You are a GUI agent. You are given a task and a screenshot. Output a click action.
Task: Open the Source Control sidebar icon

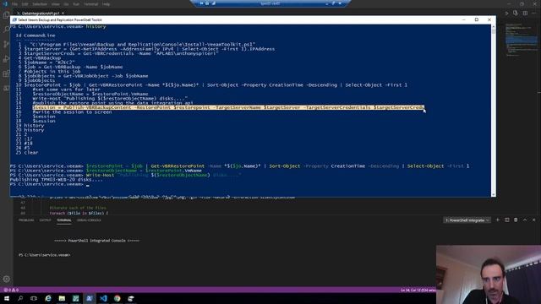(6, 44)
